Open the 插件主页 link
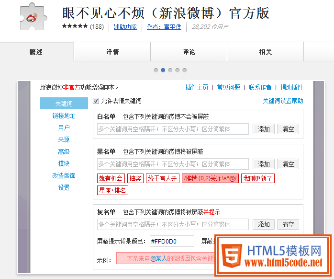The width and height of the screenshot is (334, 279). pos(197,87)
